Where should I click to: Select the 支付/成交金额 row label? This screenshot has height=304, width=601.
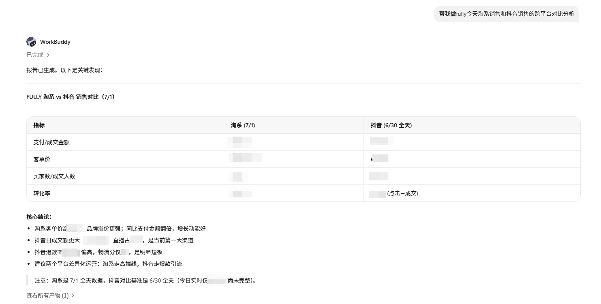51,142
